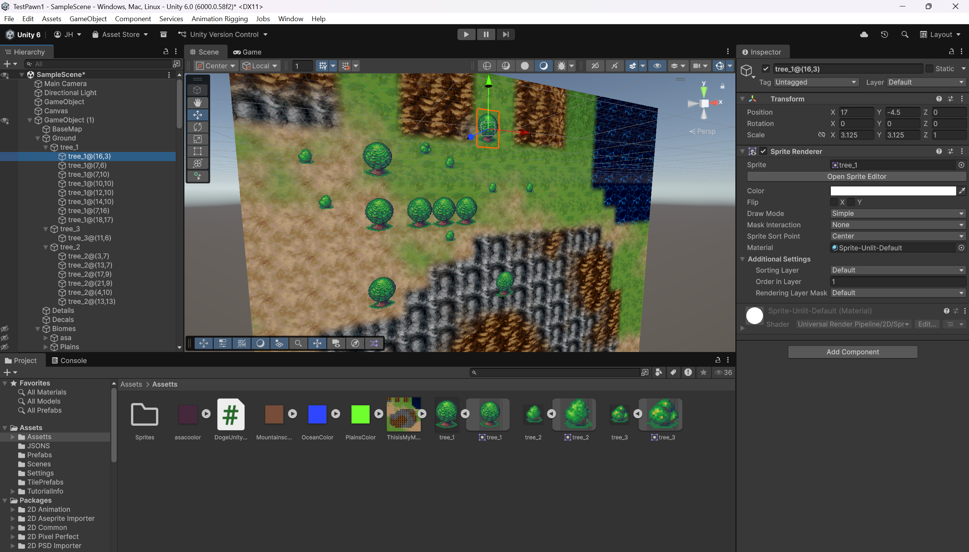969x552 pixels.
Task: Select the Hand tool in Scene view
Action: click(x=197, y=102)
